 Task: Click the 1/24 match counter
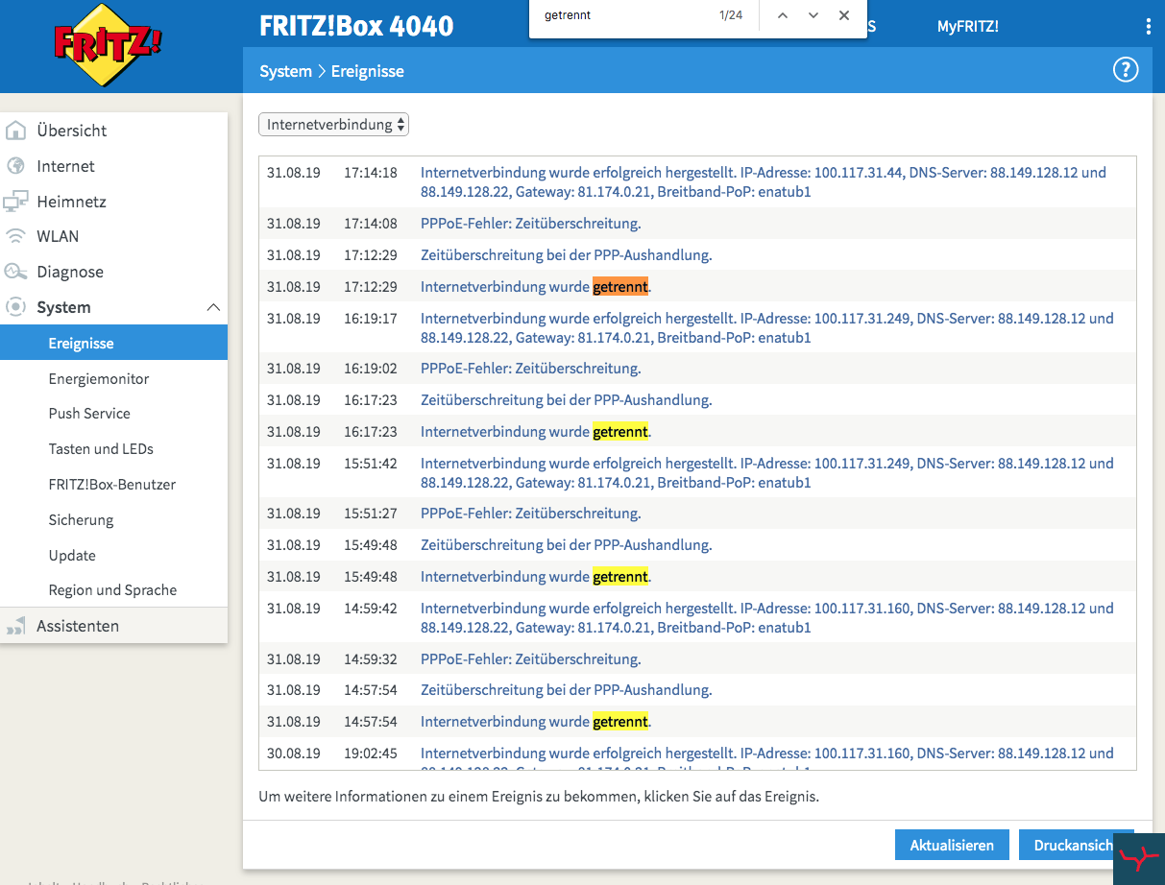[x=731, y=15]
